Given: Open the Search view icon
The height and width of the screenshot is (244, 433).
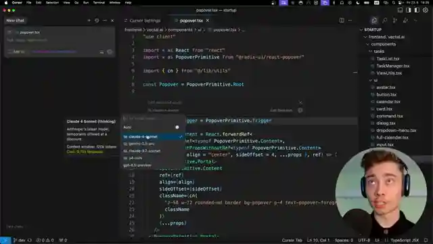Looking at the screenshot, I should (x=385, y=20).
